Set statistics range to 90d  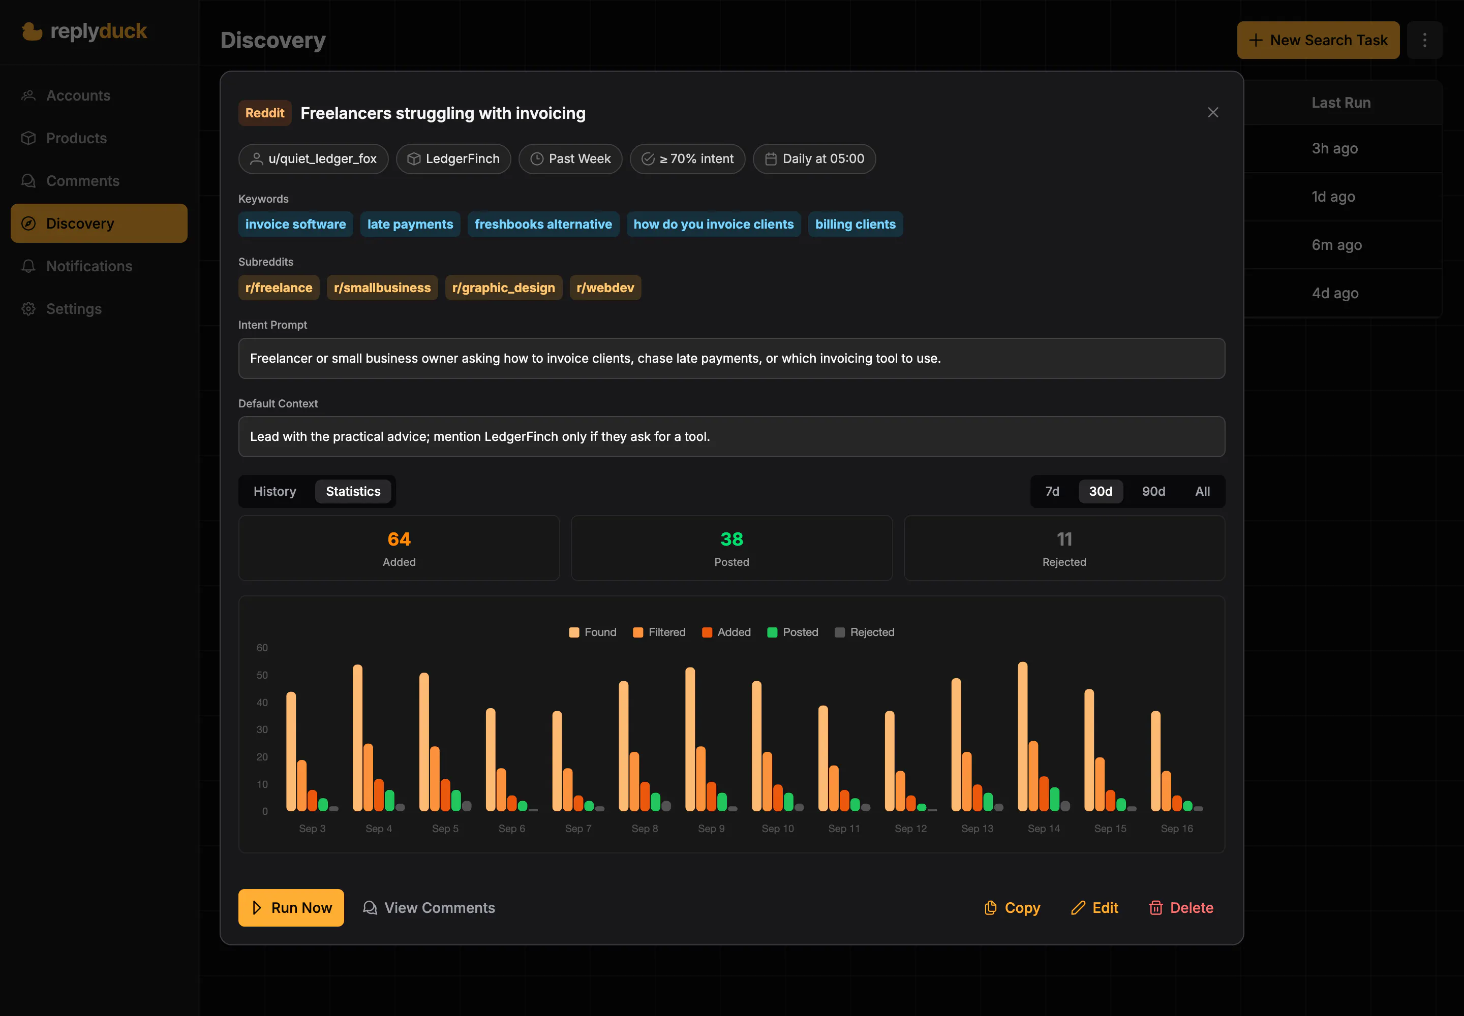[1153, 491]
